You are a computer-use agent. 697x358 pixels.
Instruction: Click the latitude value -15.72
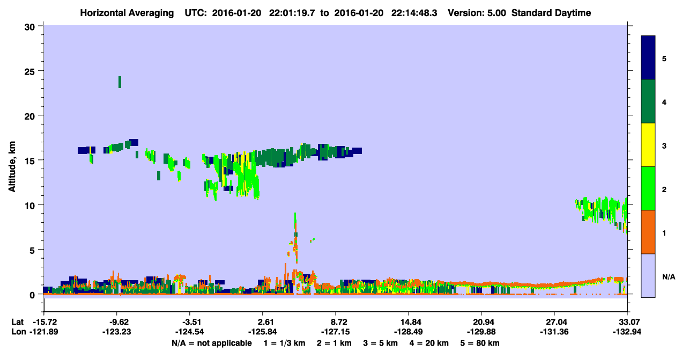click(x=44, y=322)
